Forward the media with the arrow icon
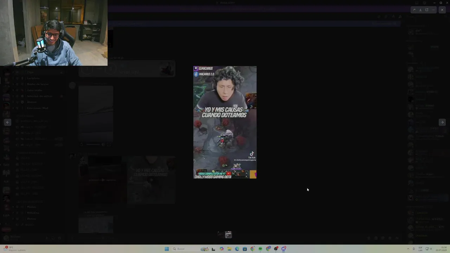The height and width of the screenshot is (253, 450). 414,10
